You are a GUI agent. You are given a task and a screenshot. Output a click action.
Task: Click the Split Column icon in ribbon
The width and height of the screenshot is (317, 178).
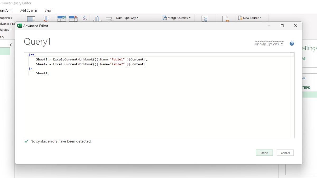(x=97, y=19)
